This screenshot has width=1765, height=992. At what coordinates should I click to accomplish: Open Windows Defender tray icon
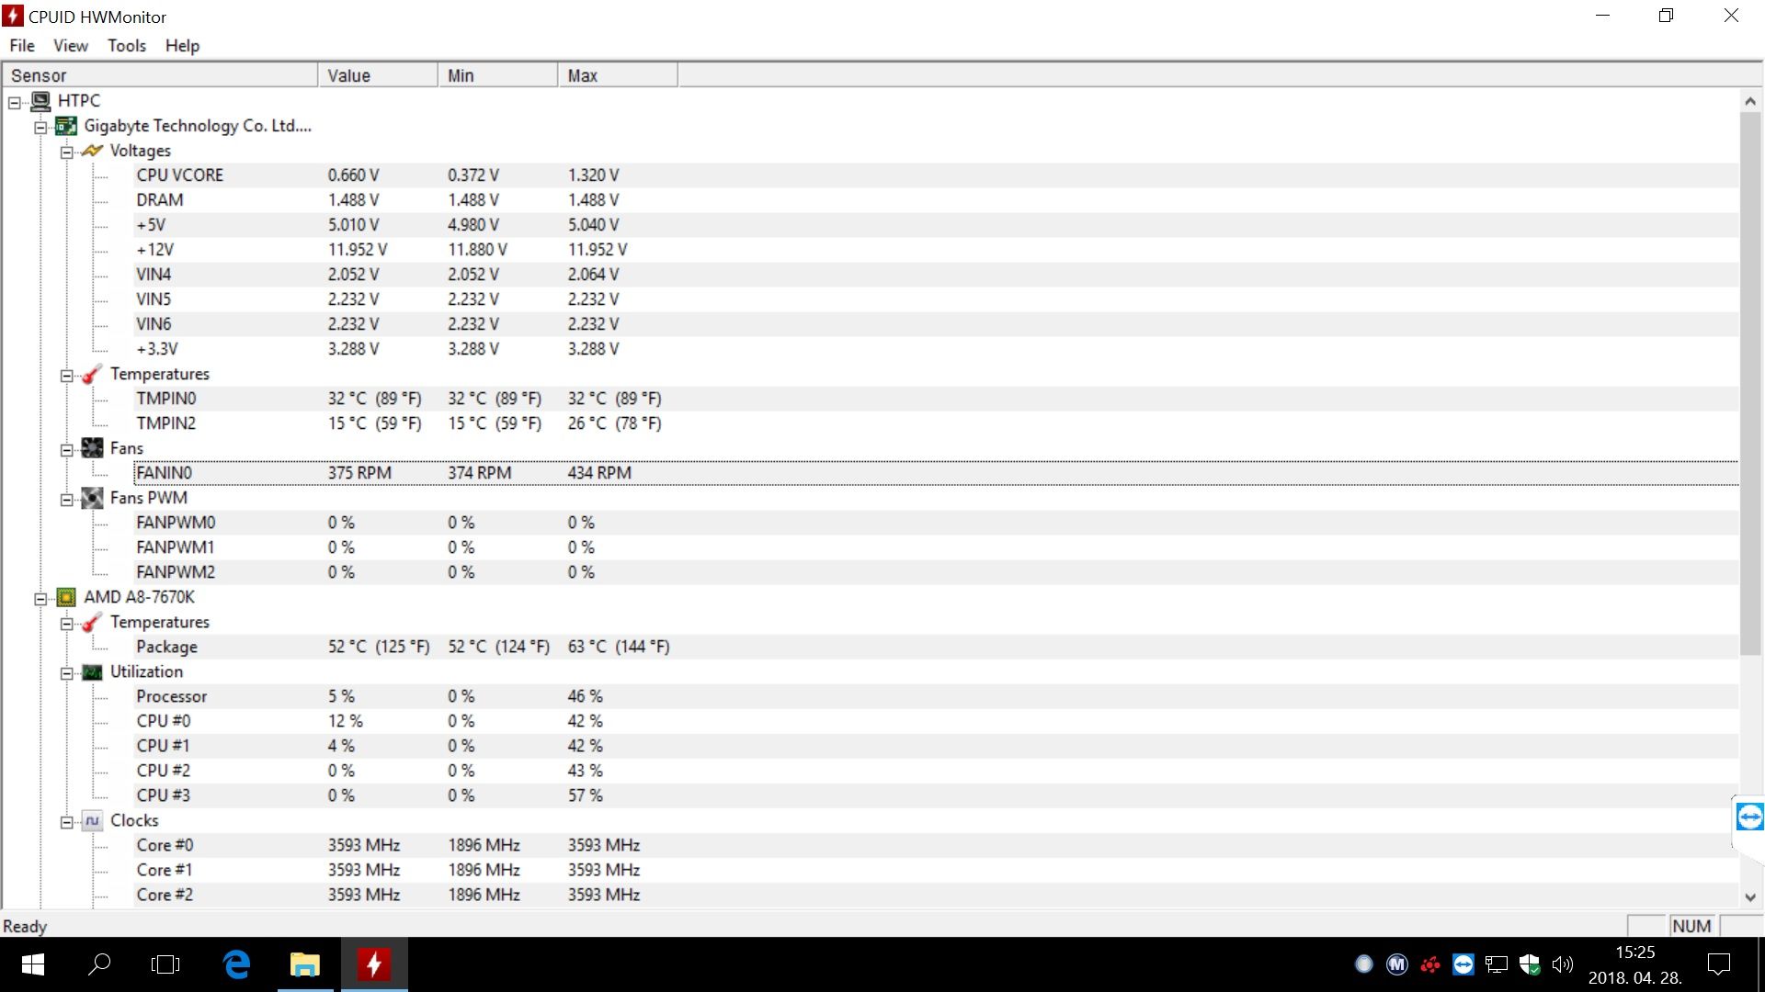click(1530, 964)
